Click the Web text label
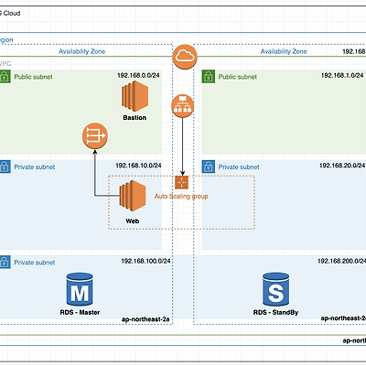This screenshot has height=366, width=366. coord(133,221)
